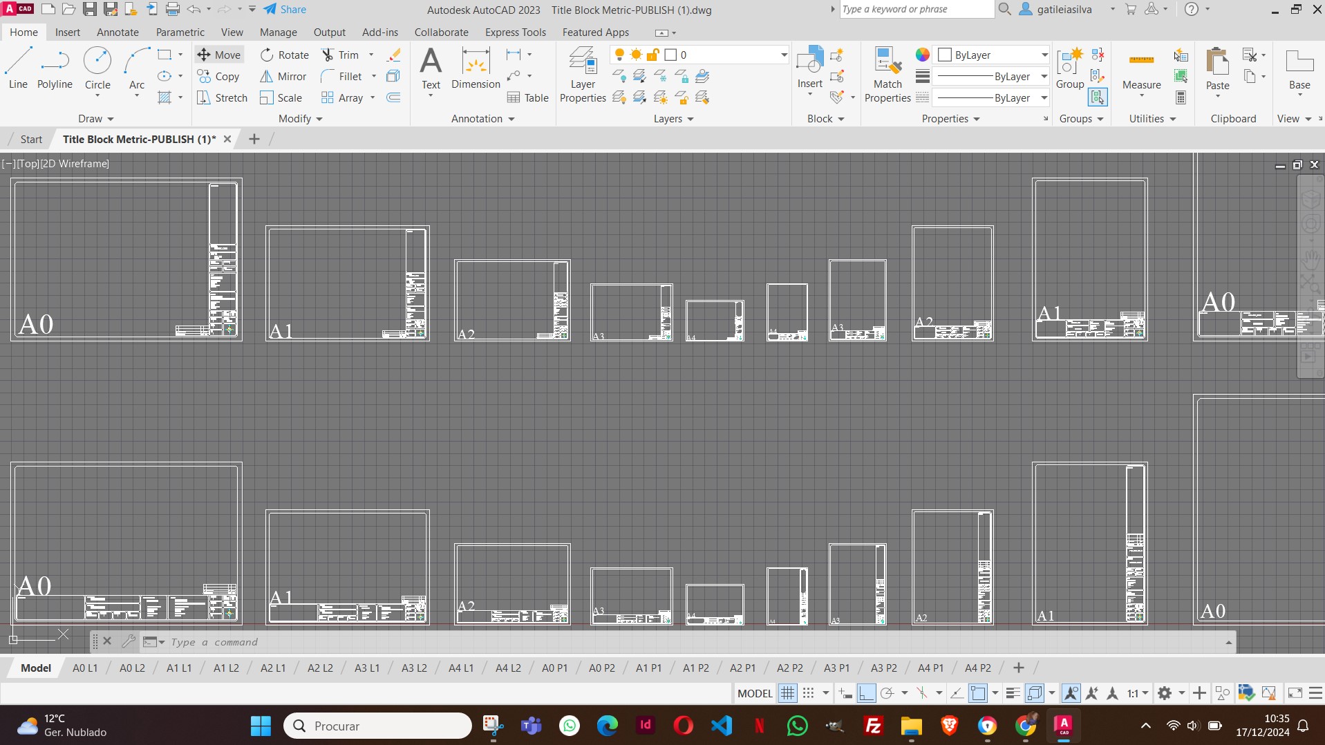This screenshot has width=1325, height=745.
Task: Switch to the A0 L1 layout tab
Action: pyautogui.click(x=85, y=668)
